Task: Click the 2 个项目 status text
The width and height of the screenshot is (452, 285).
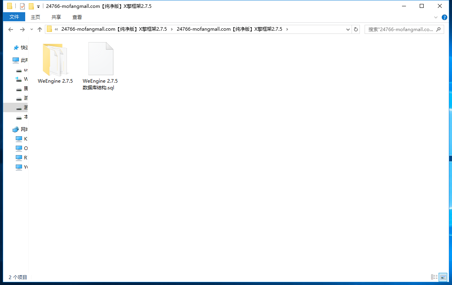Action: click(18, 277)
